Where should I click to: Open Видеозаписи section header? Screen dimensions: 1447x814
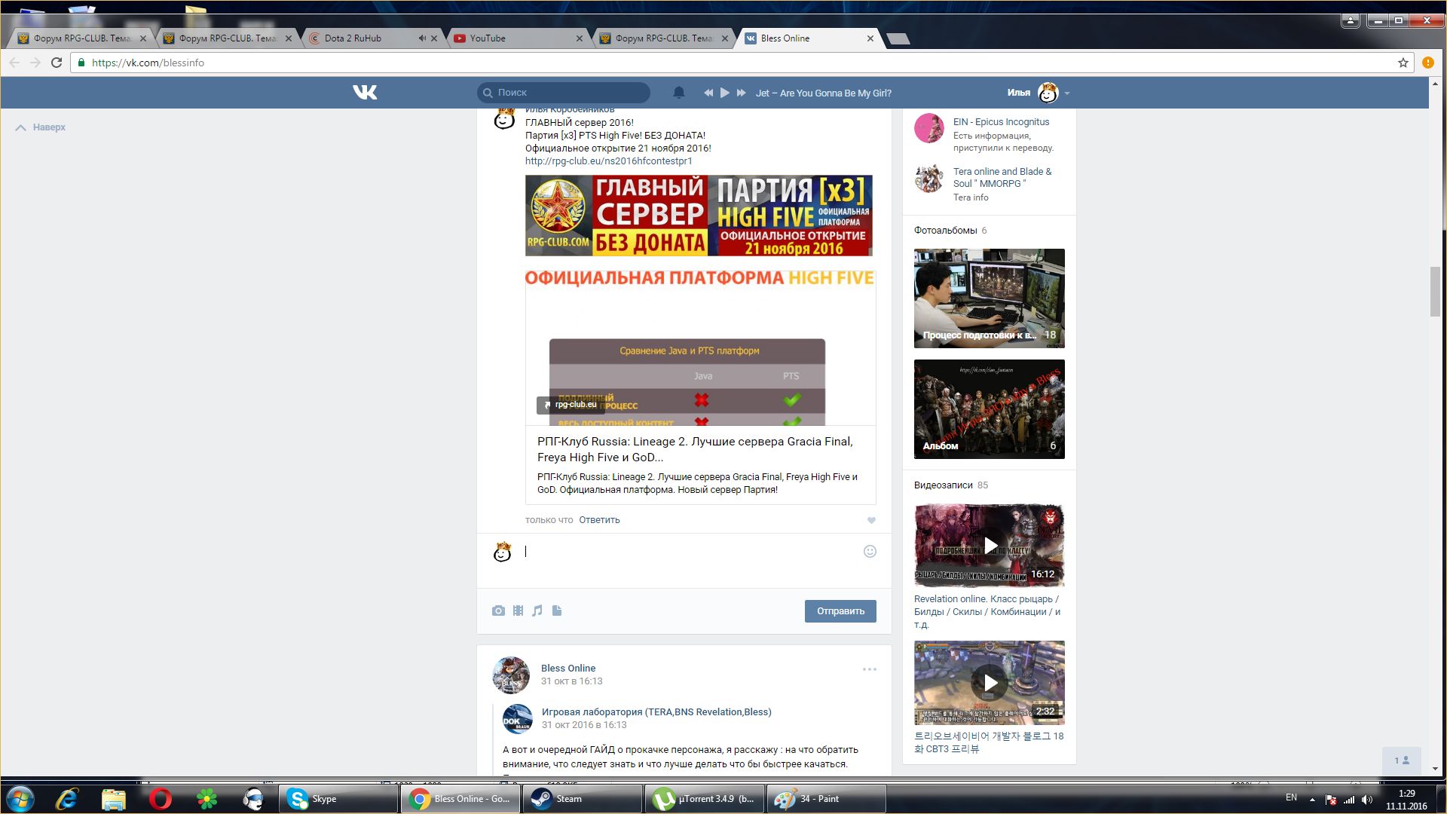pos(943,485)
